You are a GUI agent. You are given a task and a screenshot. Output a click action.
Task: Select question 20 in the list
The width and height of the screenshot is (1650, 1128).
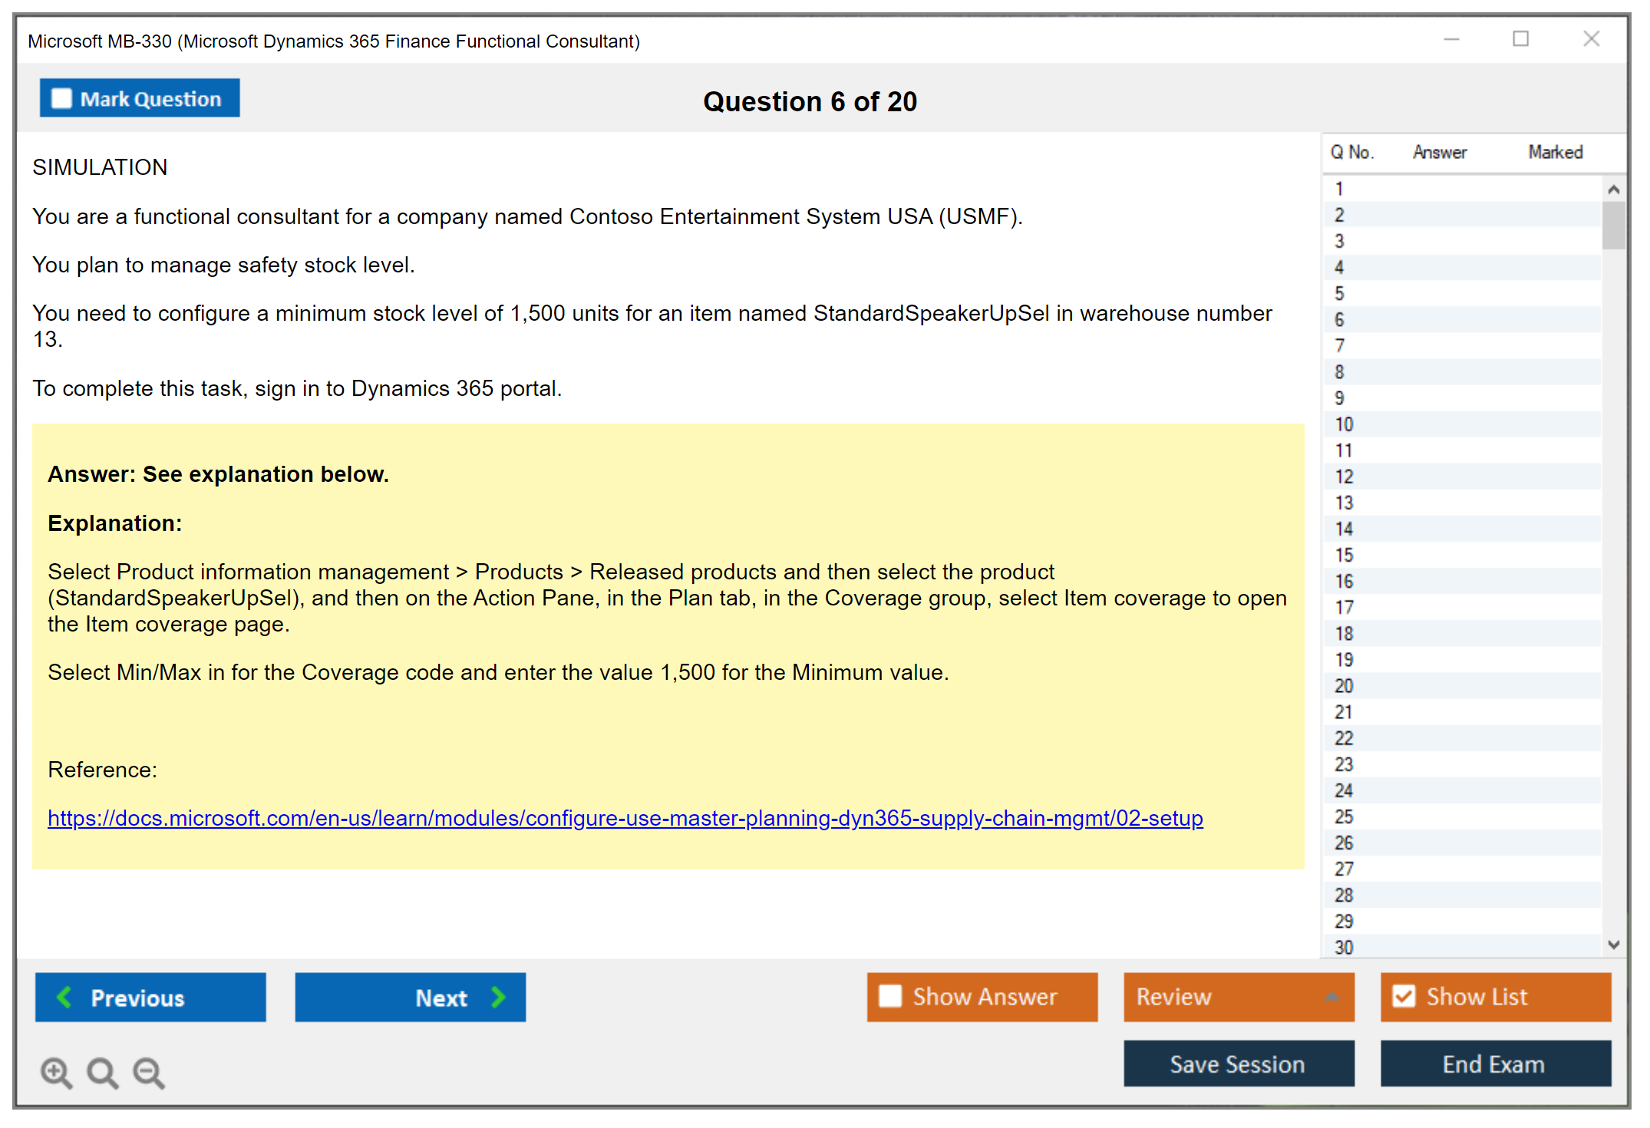pos(1344,686)
